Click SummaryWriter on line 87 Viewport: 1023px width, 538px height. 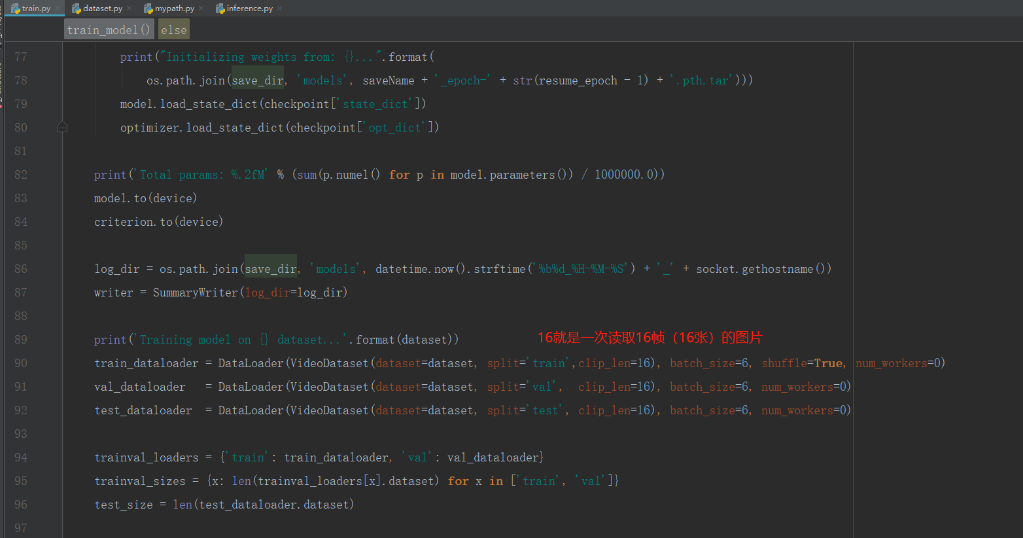coord(196,293)
